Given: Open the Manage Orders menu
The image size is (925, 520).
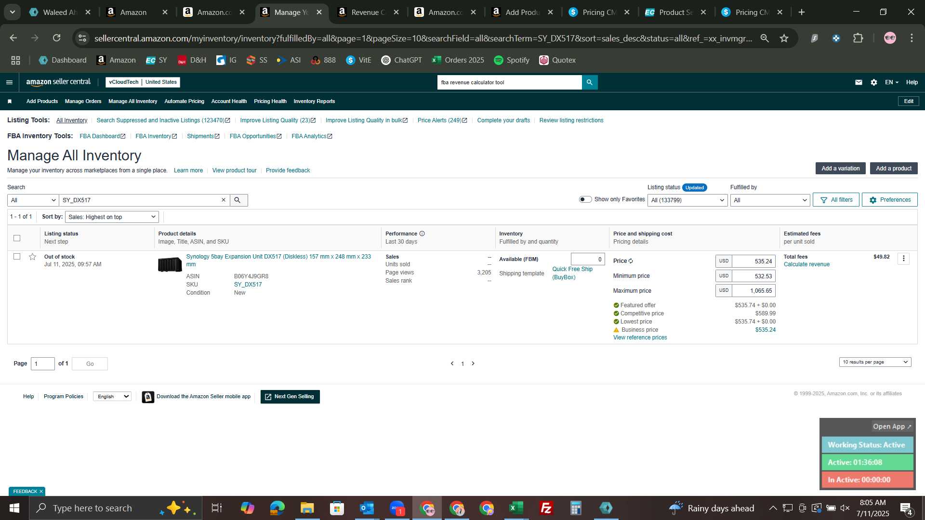Looking at the screenshot, I should pyautogui.click(x=83, y=101).
